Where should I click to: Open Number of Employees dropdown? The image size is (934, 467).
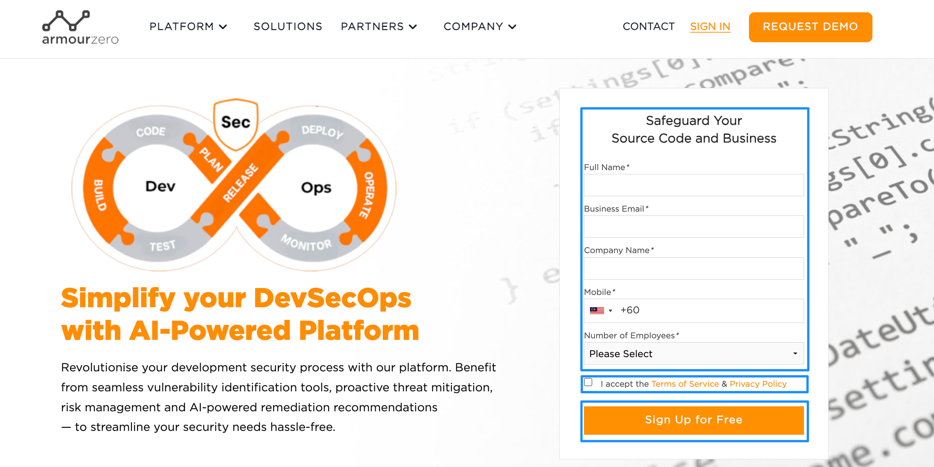694,353
